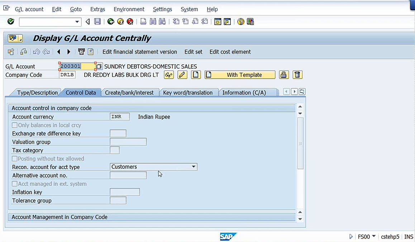415x242 pixels.
Task: Toggle Acct managed in ext. system checkbox
Action: point(15,184)
